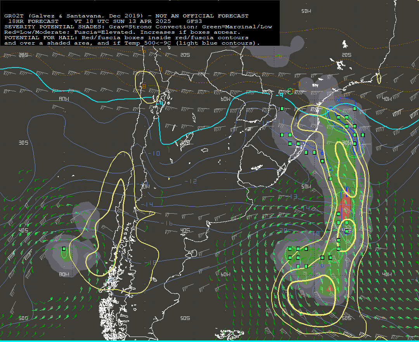419x342 pixels.
Task: Click the lone green box in the Pacific
Action: (x=64, y=249)
